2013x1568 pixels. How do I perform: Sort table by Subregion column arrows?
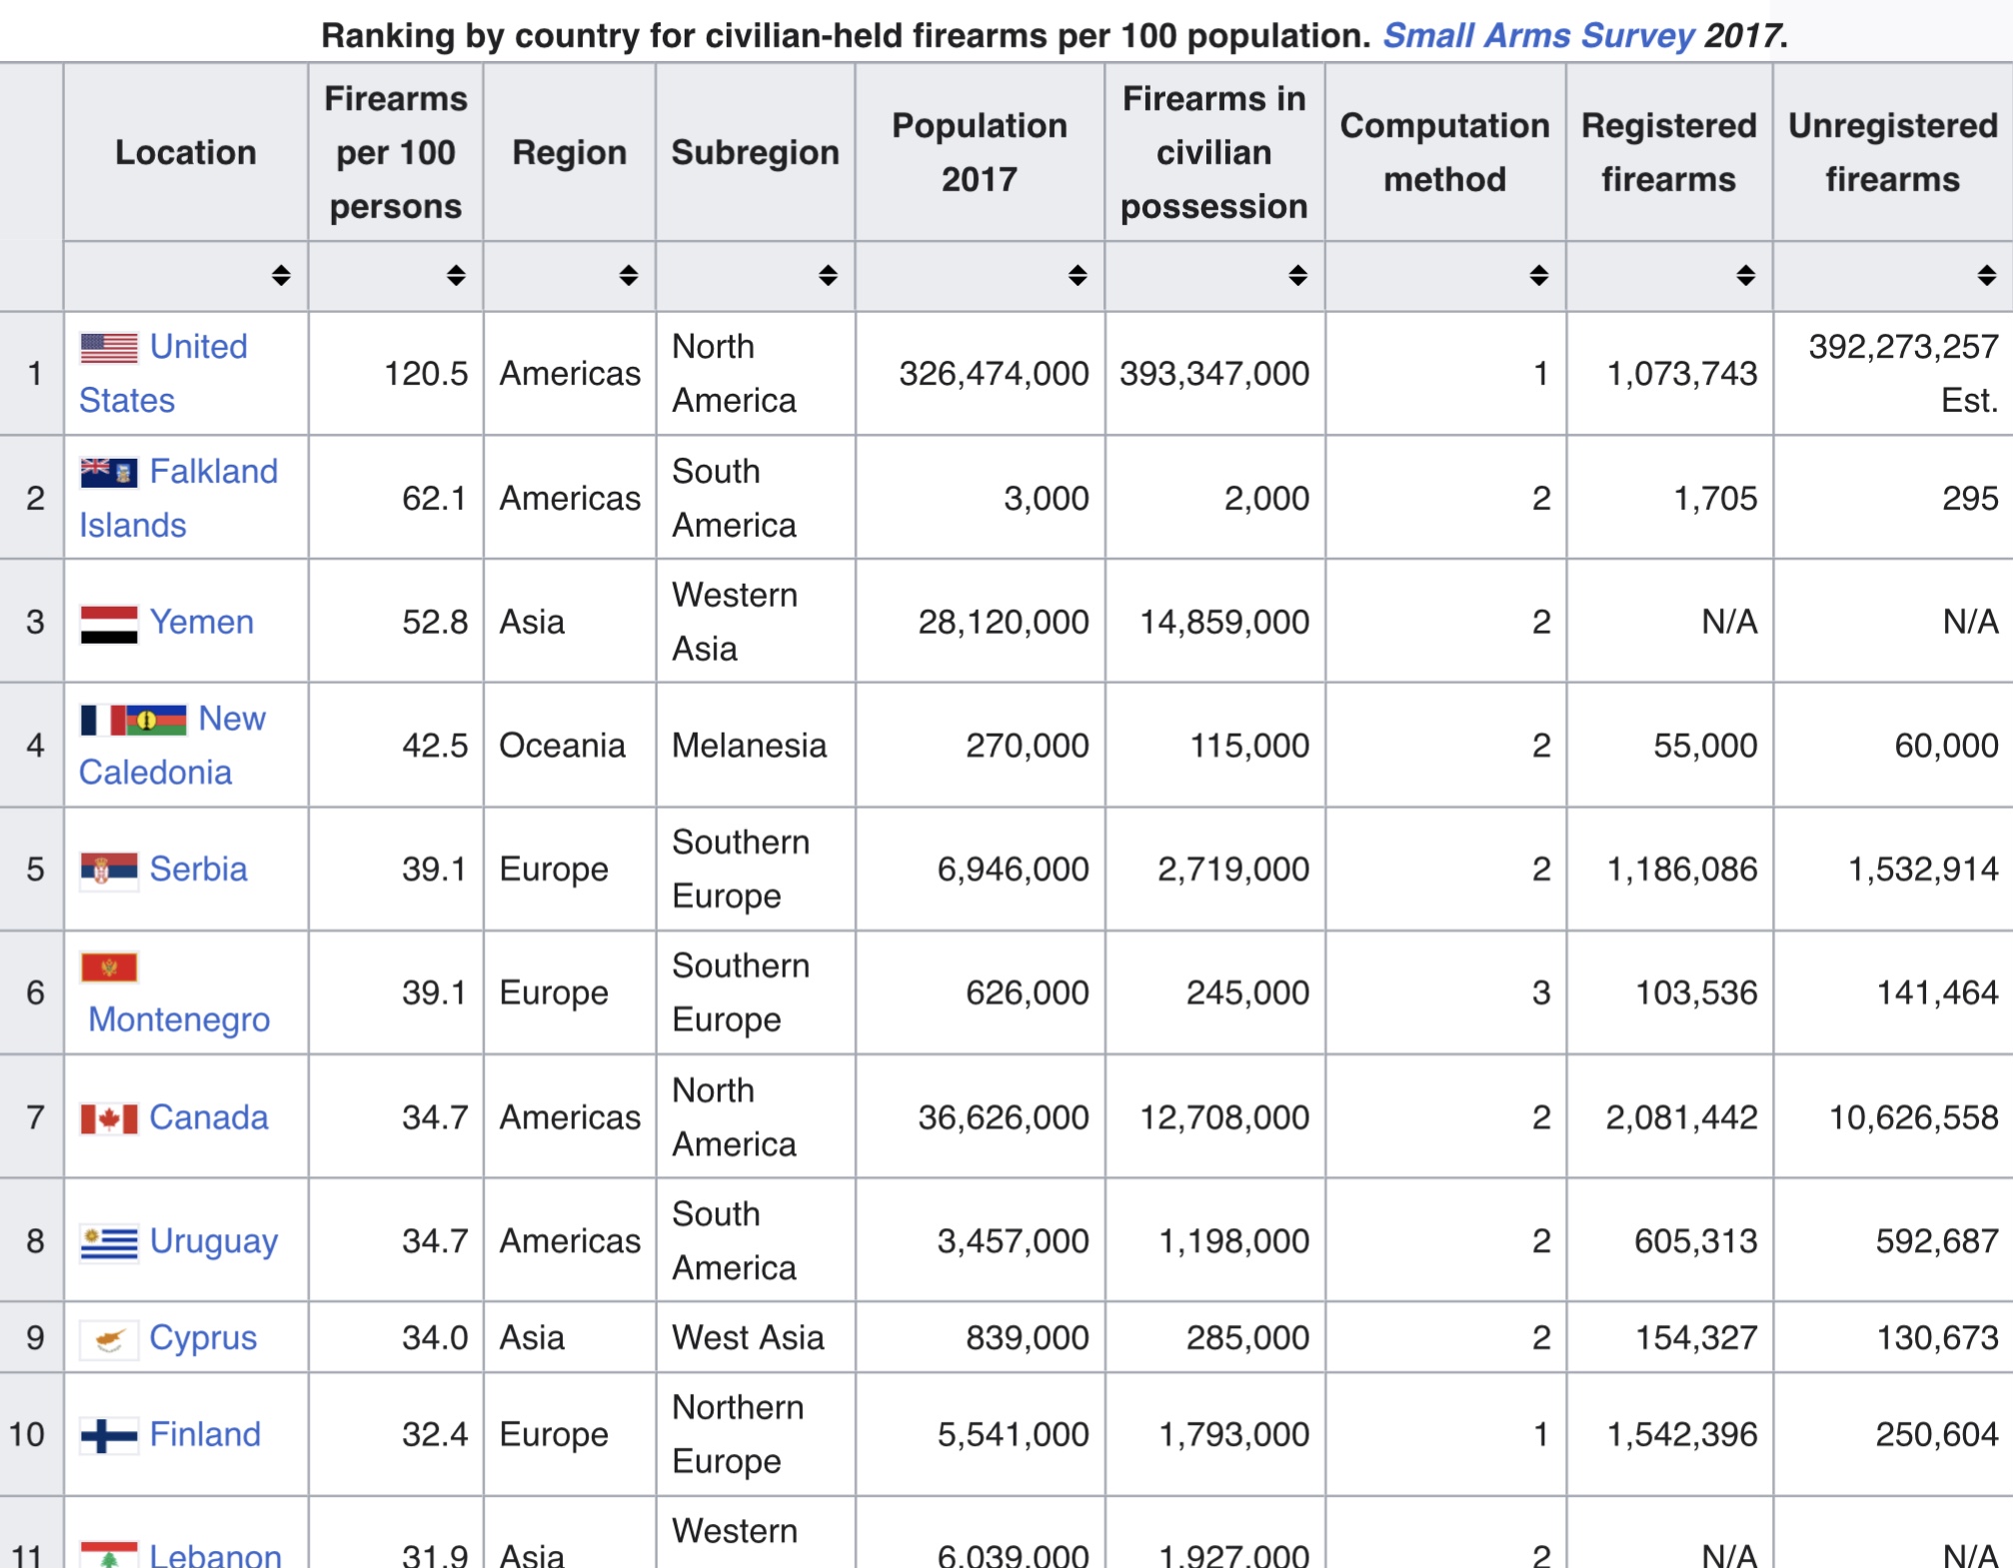[x=828, y=276]
